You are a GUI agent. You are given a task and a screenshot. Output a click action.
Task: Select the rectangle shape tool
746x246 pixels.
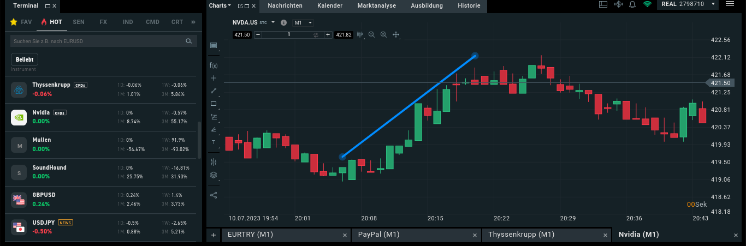point(214,104)
